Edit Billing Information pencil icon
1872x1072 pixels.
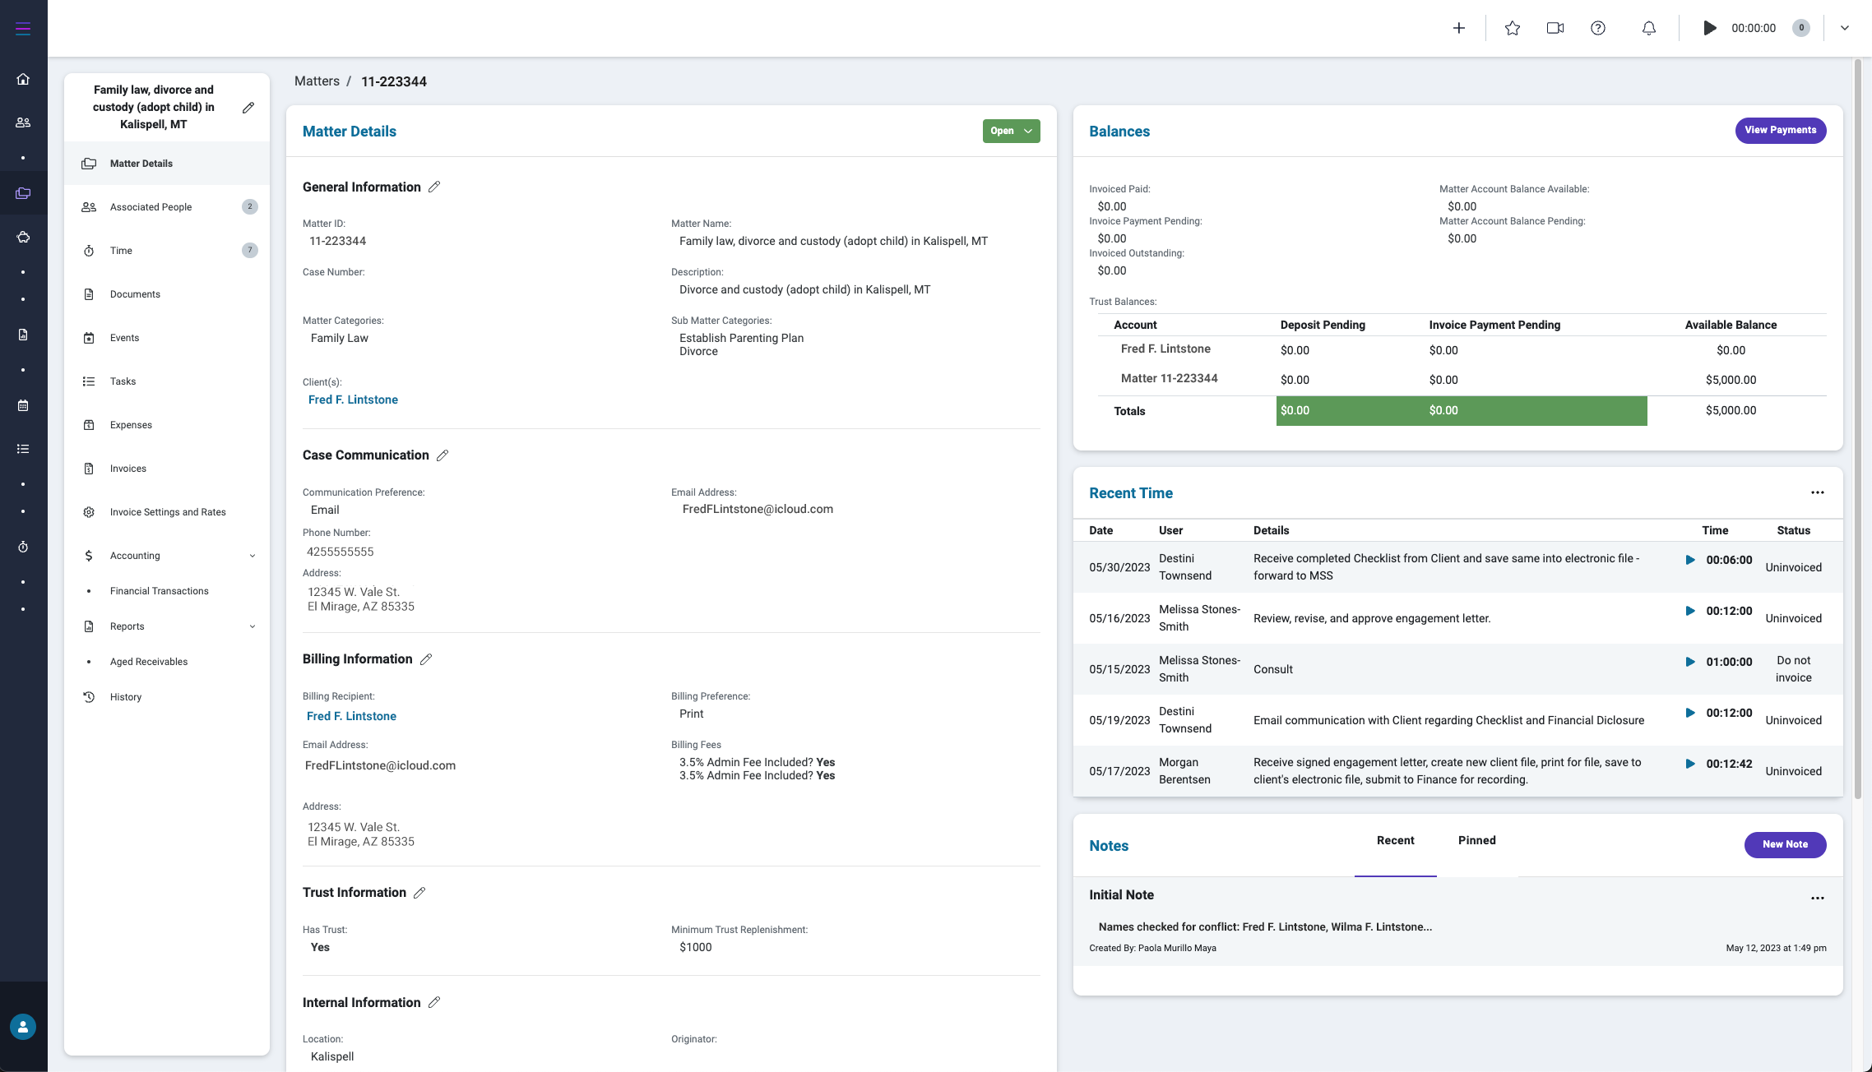pyautogui.click(x=426, y=659)
